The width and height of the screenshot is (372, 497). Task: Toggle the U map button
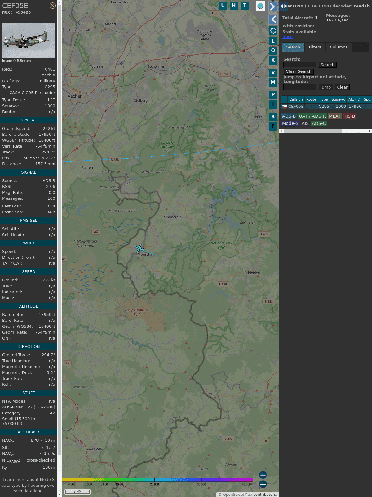pos(223,6)
